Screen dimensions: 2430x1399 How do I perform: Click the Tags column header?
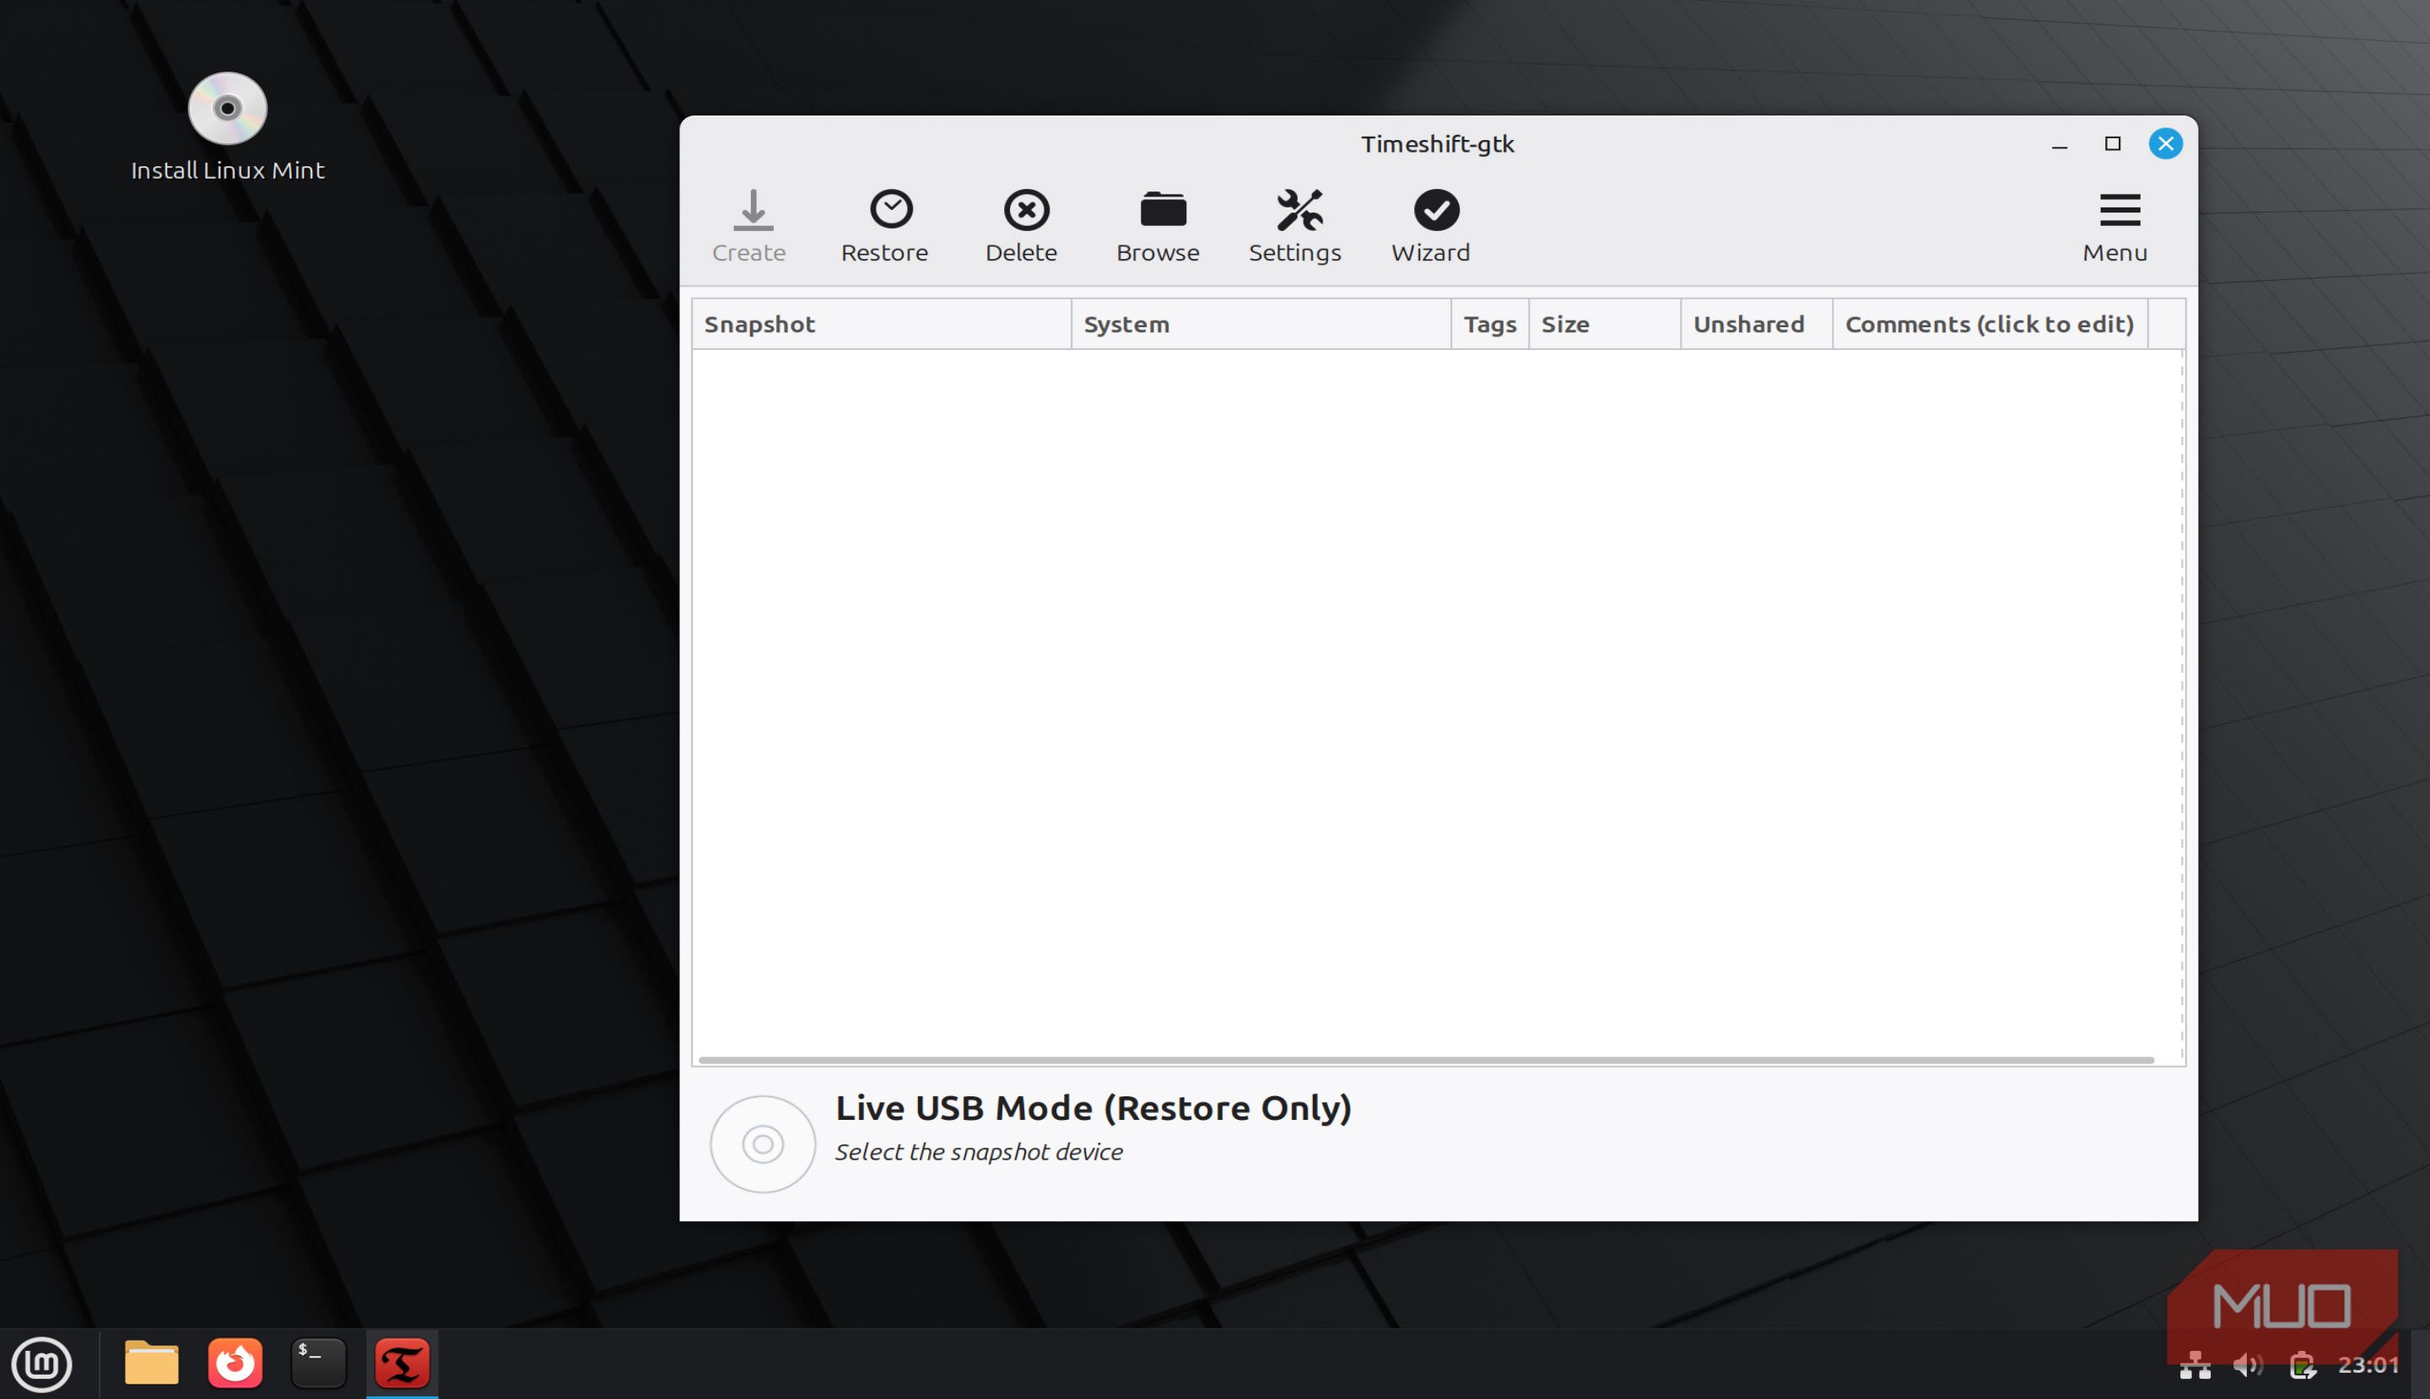coord(1490,324)
